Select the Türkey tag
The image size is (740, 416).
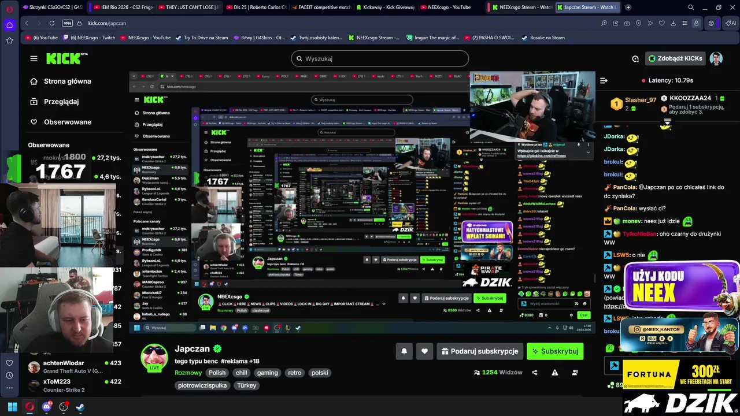(x=247, y=385)
